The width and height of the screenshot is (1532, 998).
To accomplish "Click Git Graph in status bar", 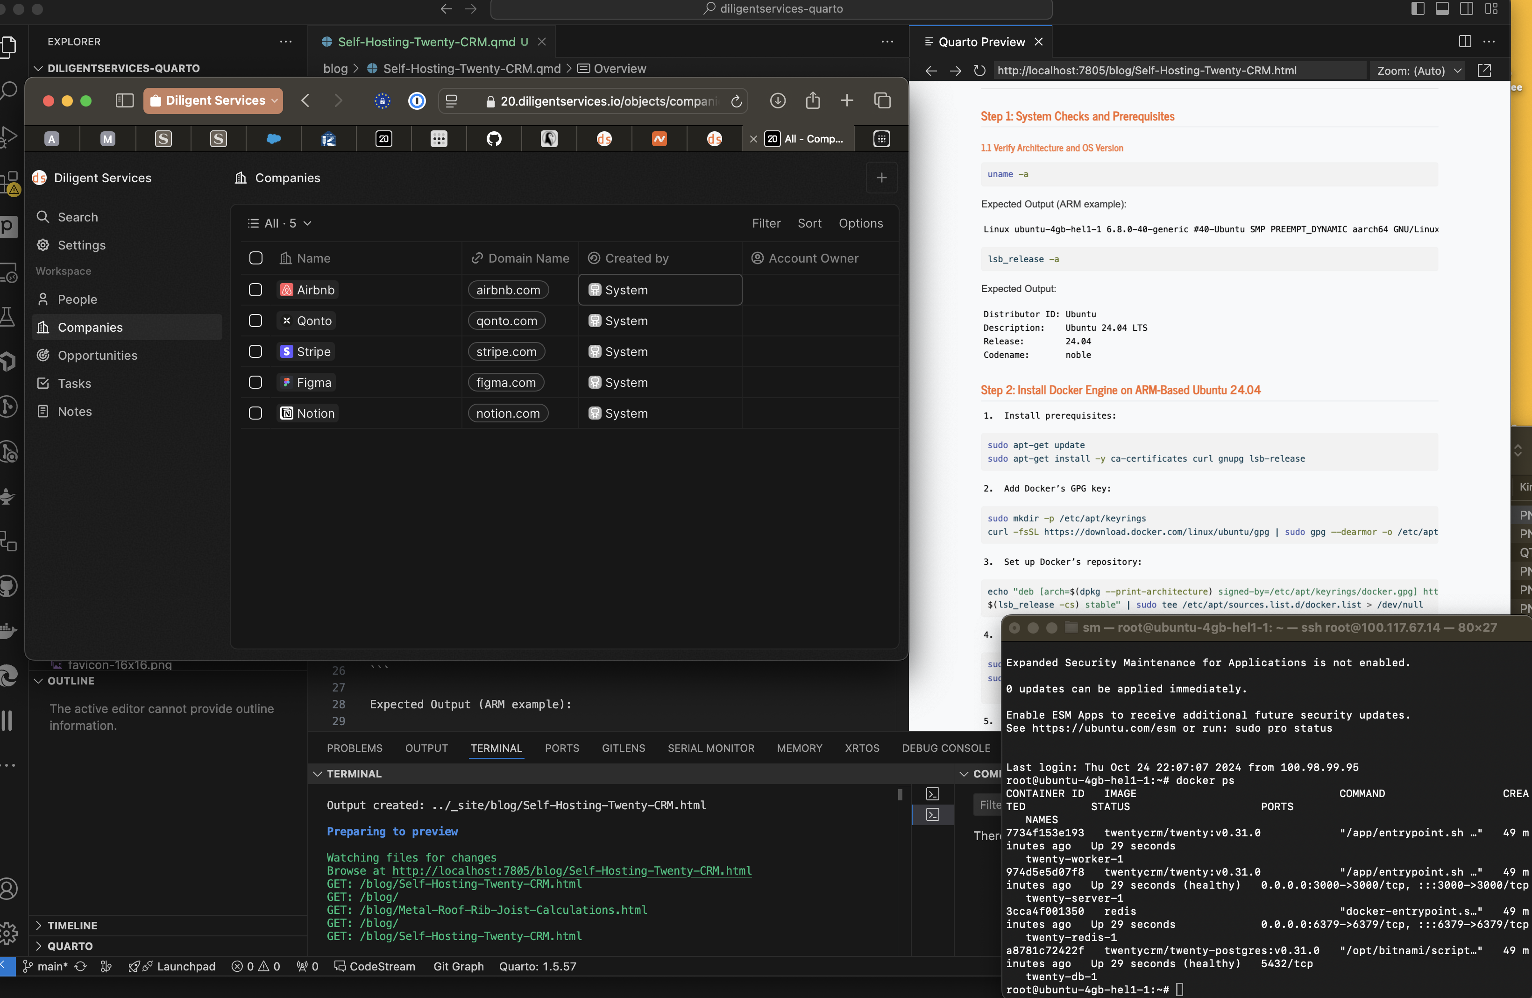I will click(x=458, y=966).
